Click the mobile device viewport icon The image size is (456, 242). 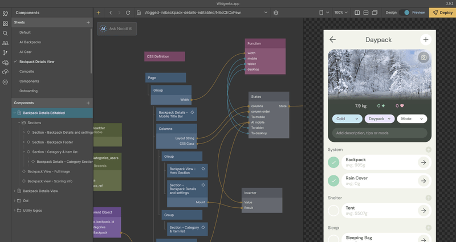[321, 13]
